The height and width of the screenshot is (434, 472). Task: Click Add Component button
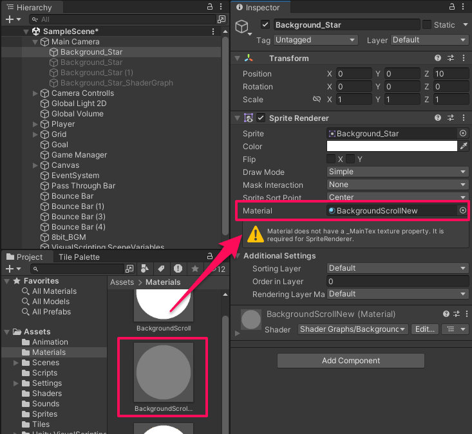click(x=351, y=360)
